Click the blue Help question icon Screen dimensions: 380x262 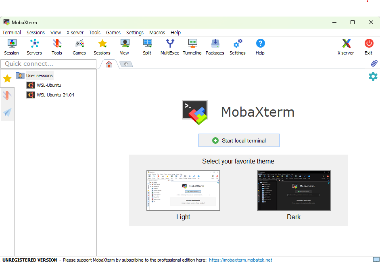(260, 44)
